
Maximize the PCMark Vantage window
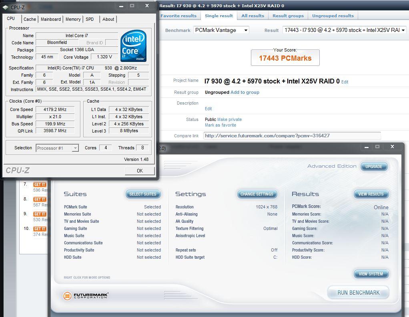[377, 147]
